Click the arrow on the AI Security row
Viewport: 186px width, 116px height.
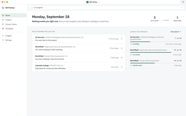pos(121,39)
